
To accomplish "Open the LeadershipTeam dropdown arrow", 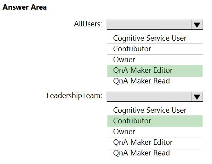I will tap(197, 97).
